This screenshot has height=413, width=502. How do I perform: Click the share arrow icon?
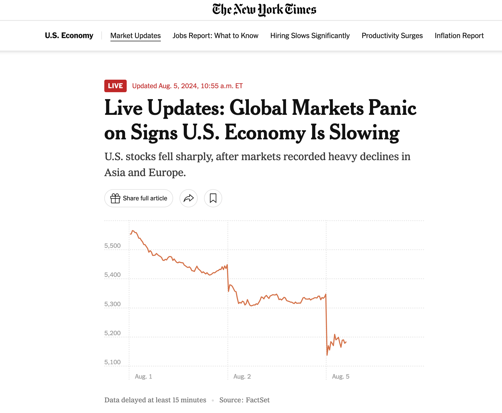[x=189, y=198]
